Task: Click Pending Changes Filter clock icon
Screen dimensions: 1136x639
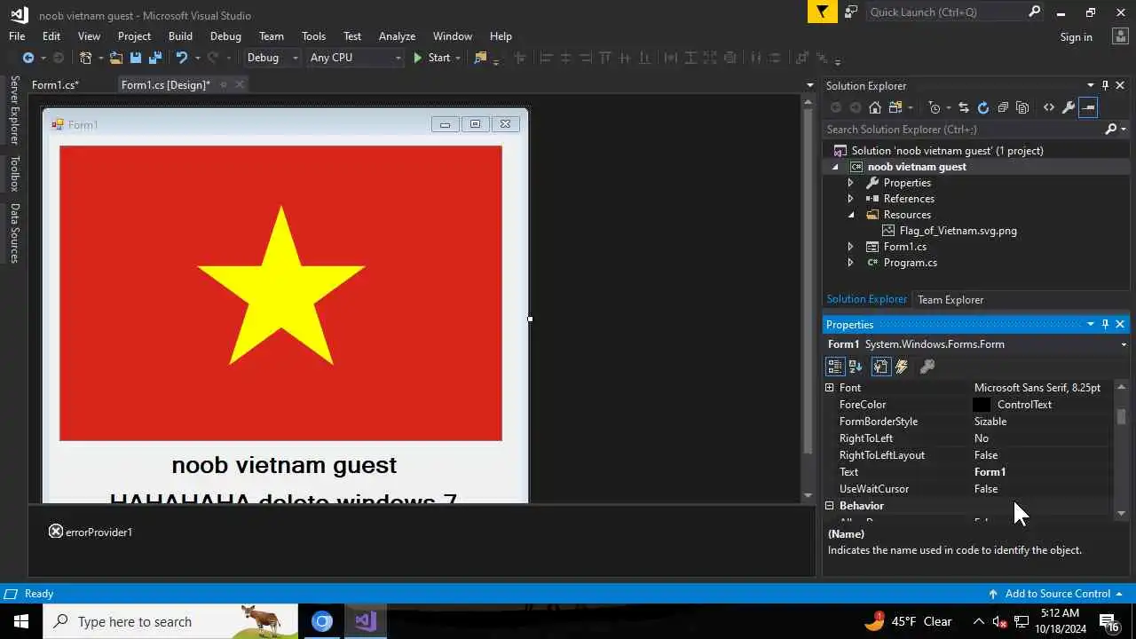Action: click(935, 107)
